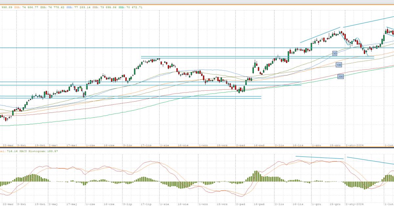Click the 22-mar date label on price chart axis
The image size is (394, 206).
click(8, 144)
